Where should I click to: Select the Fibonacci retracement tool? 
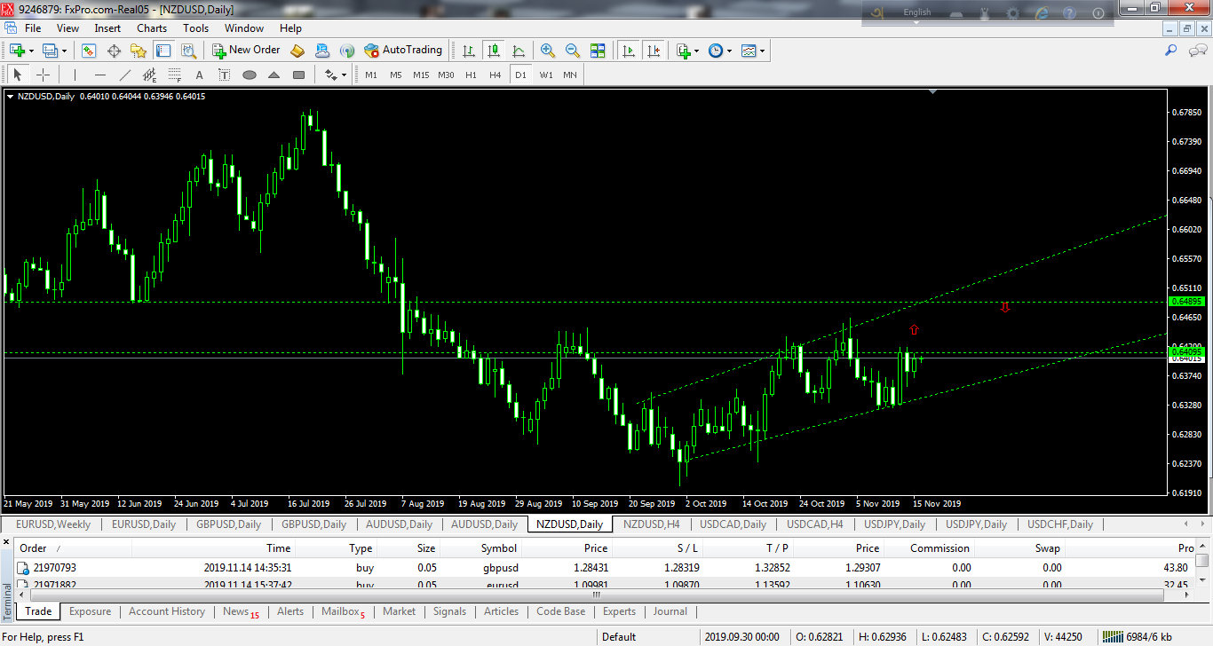pos(174,75)
